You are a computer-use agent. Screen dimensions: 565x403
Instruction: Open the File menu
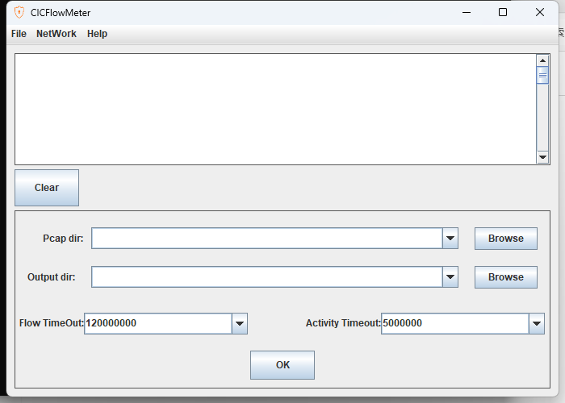tap(19, 34)
